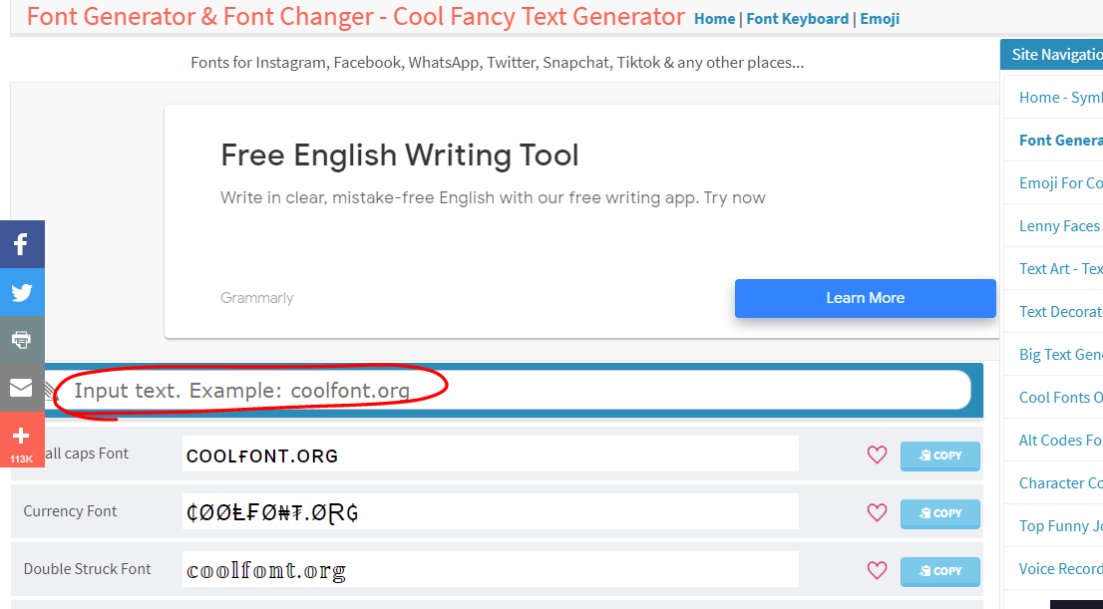Copy the Currency Font text
The height and width of the screenshot is (609, 1103).
coord(939,513)
